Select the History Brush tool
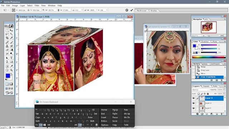This screenshot has width=229, height=129. [11, 46]
